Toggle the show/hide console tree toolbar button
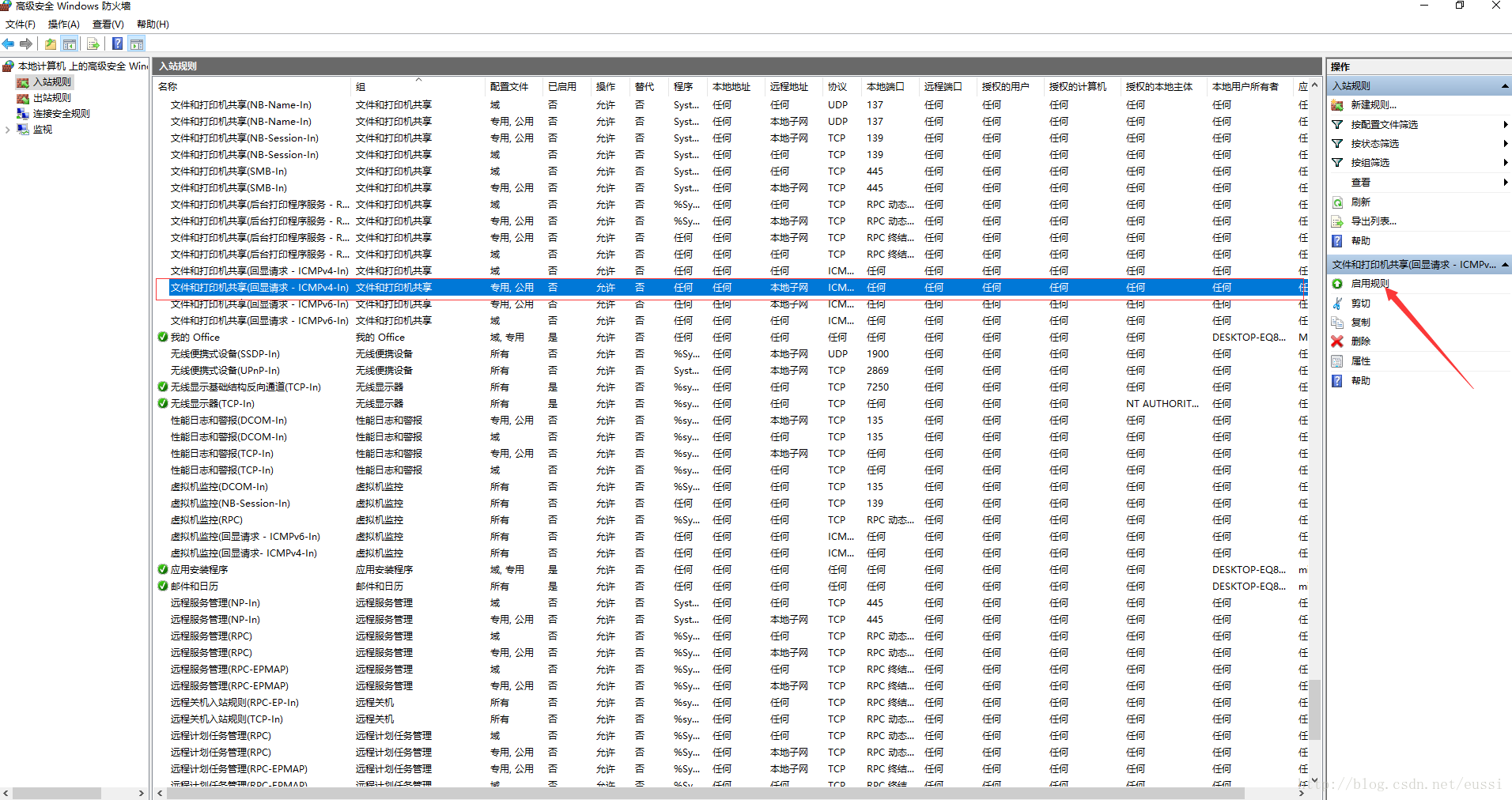This screenshot has width=1512, height=800. coord(70,44)
